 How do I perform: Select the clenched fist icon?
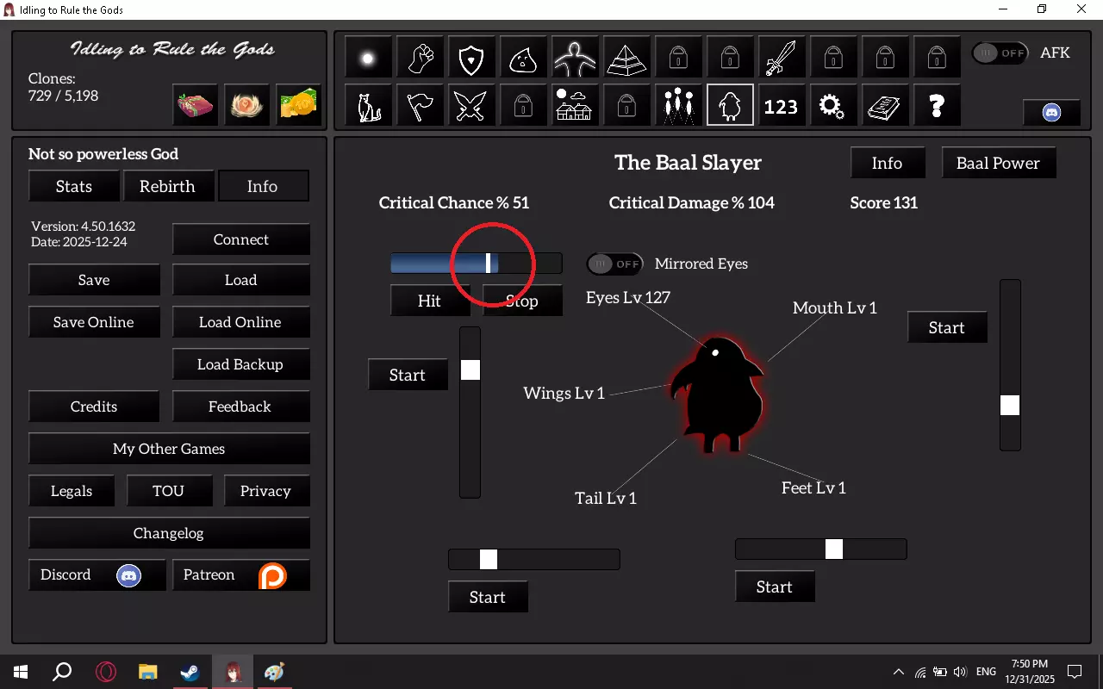click(420, 59)
